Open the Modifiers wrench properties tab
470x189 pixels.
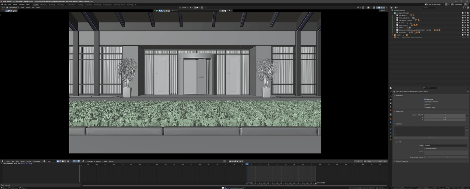(x=391, y=122)
